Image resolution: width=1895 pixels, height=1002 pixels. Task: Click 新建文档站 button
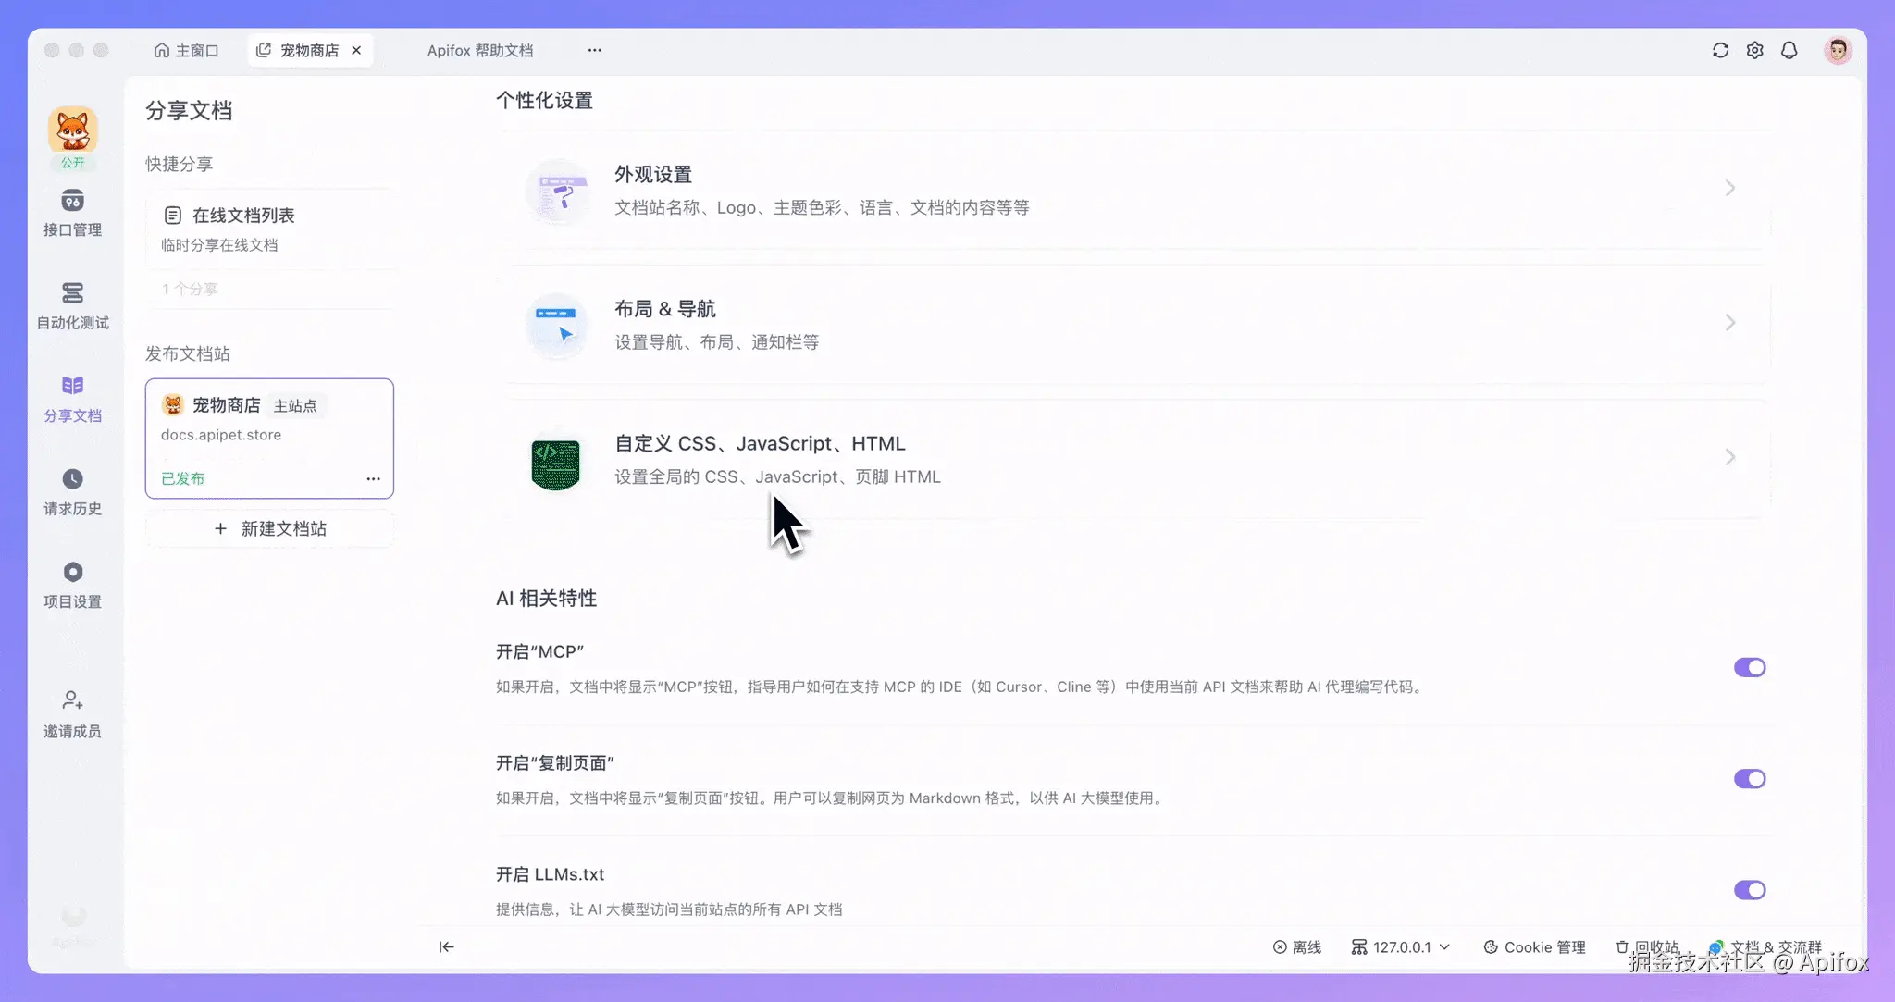269,528
